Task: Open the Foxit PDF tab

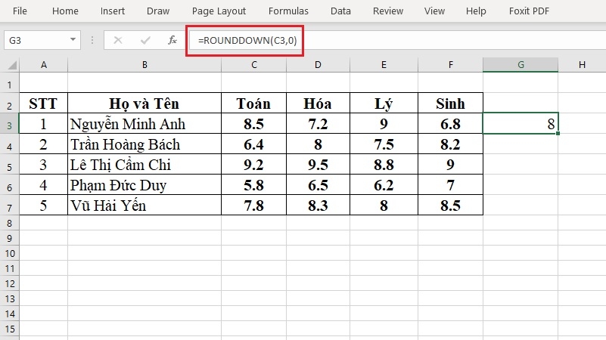Action: [x=529, y=11]
